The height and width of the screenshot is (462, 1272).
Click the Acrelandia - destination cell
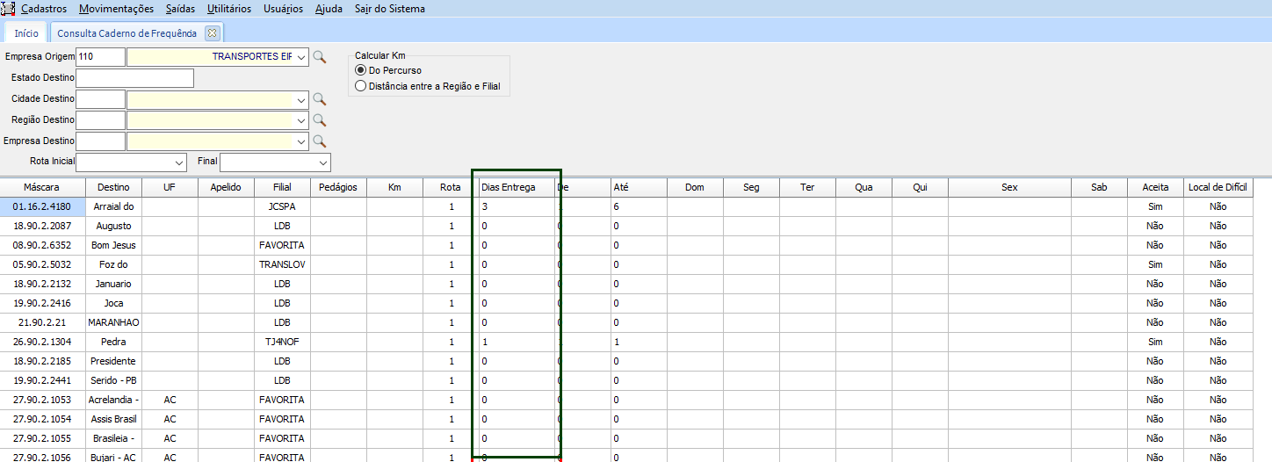pos(113,400)
